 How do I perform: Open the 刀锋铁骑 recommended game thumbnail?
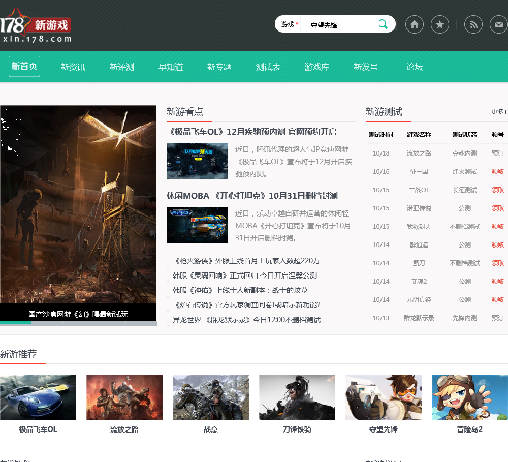[297, 397]
